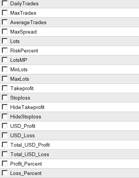Tick the HideTakeprofit checkbox

[5, 107]
